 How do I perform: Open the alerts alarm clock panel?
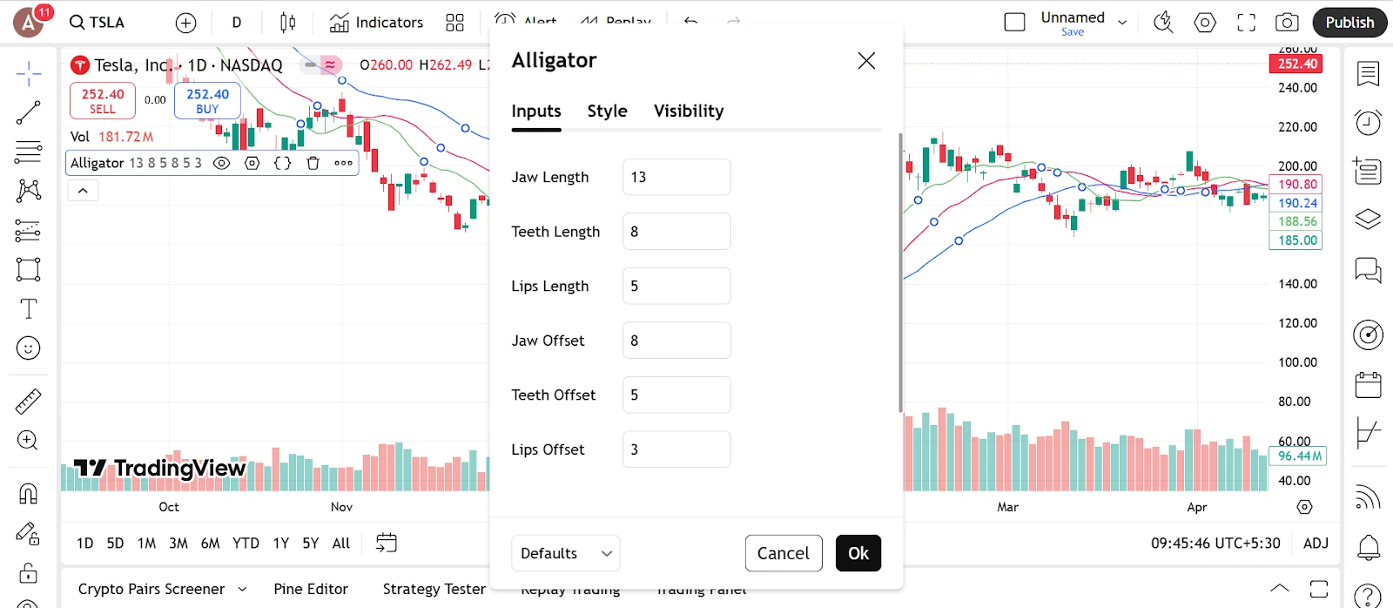[1368, 122]
